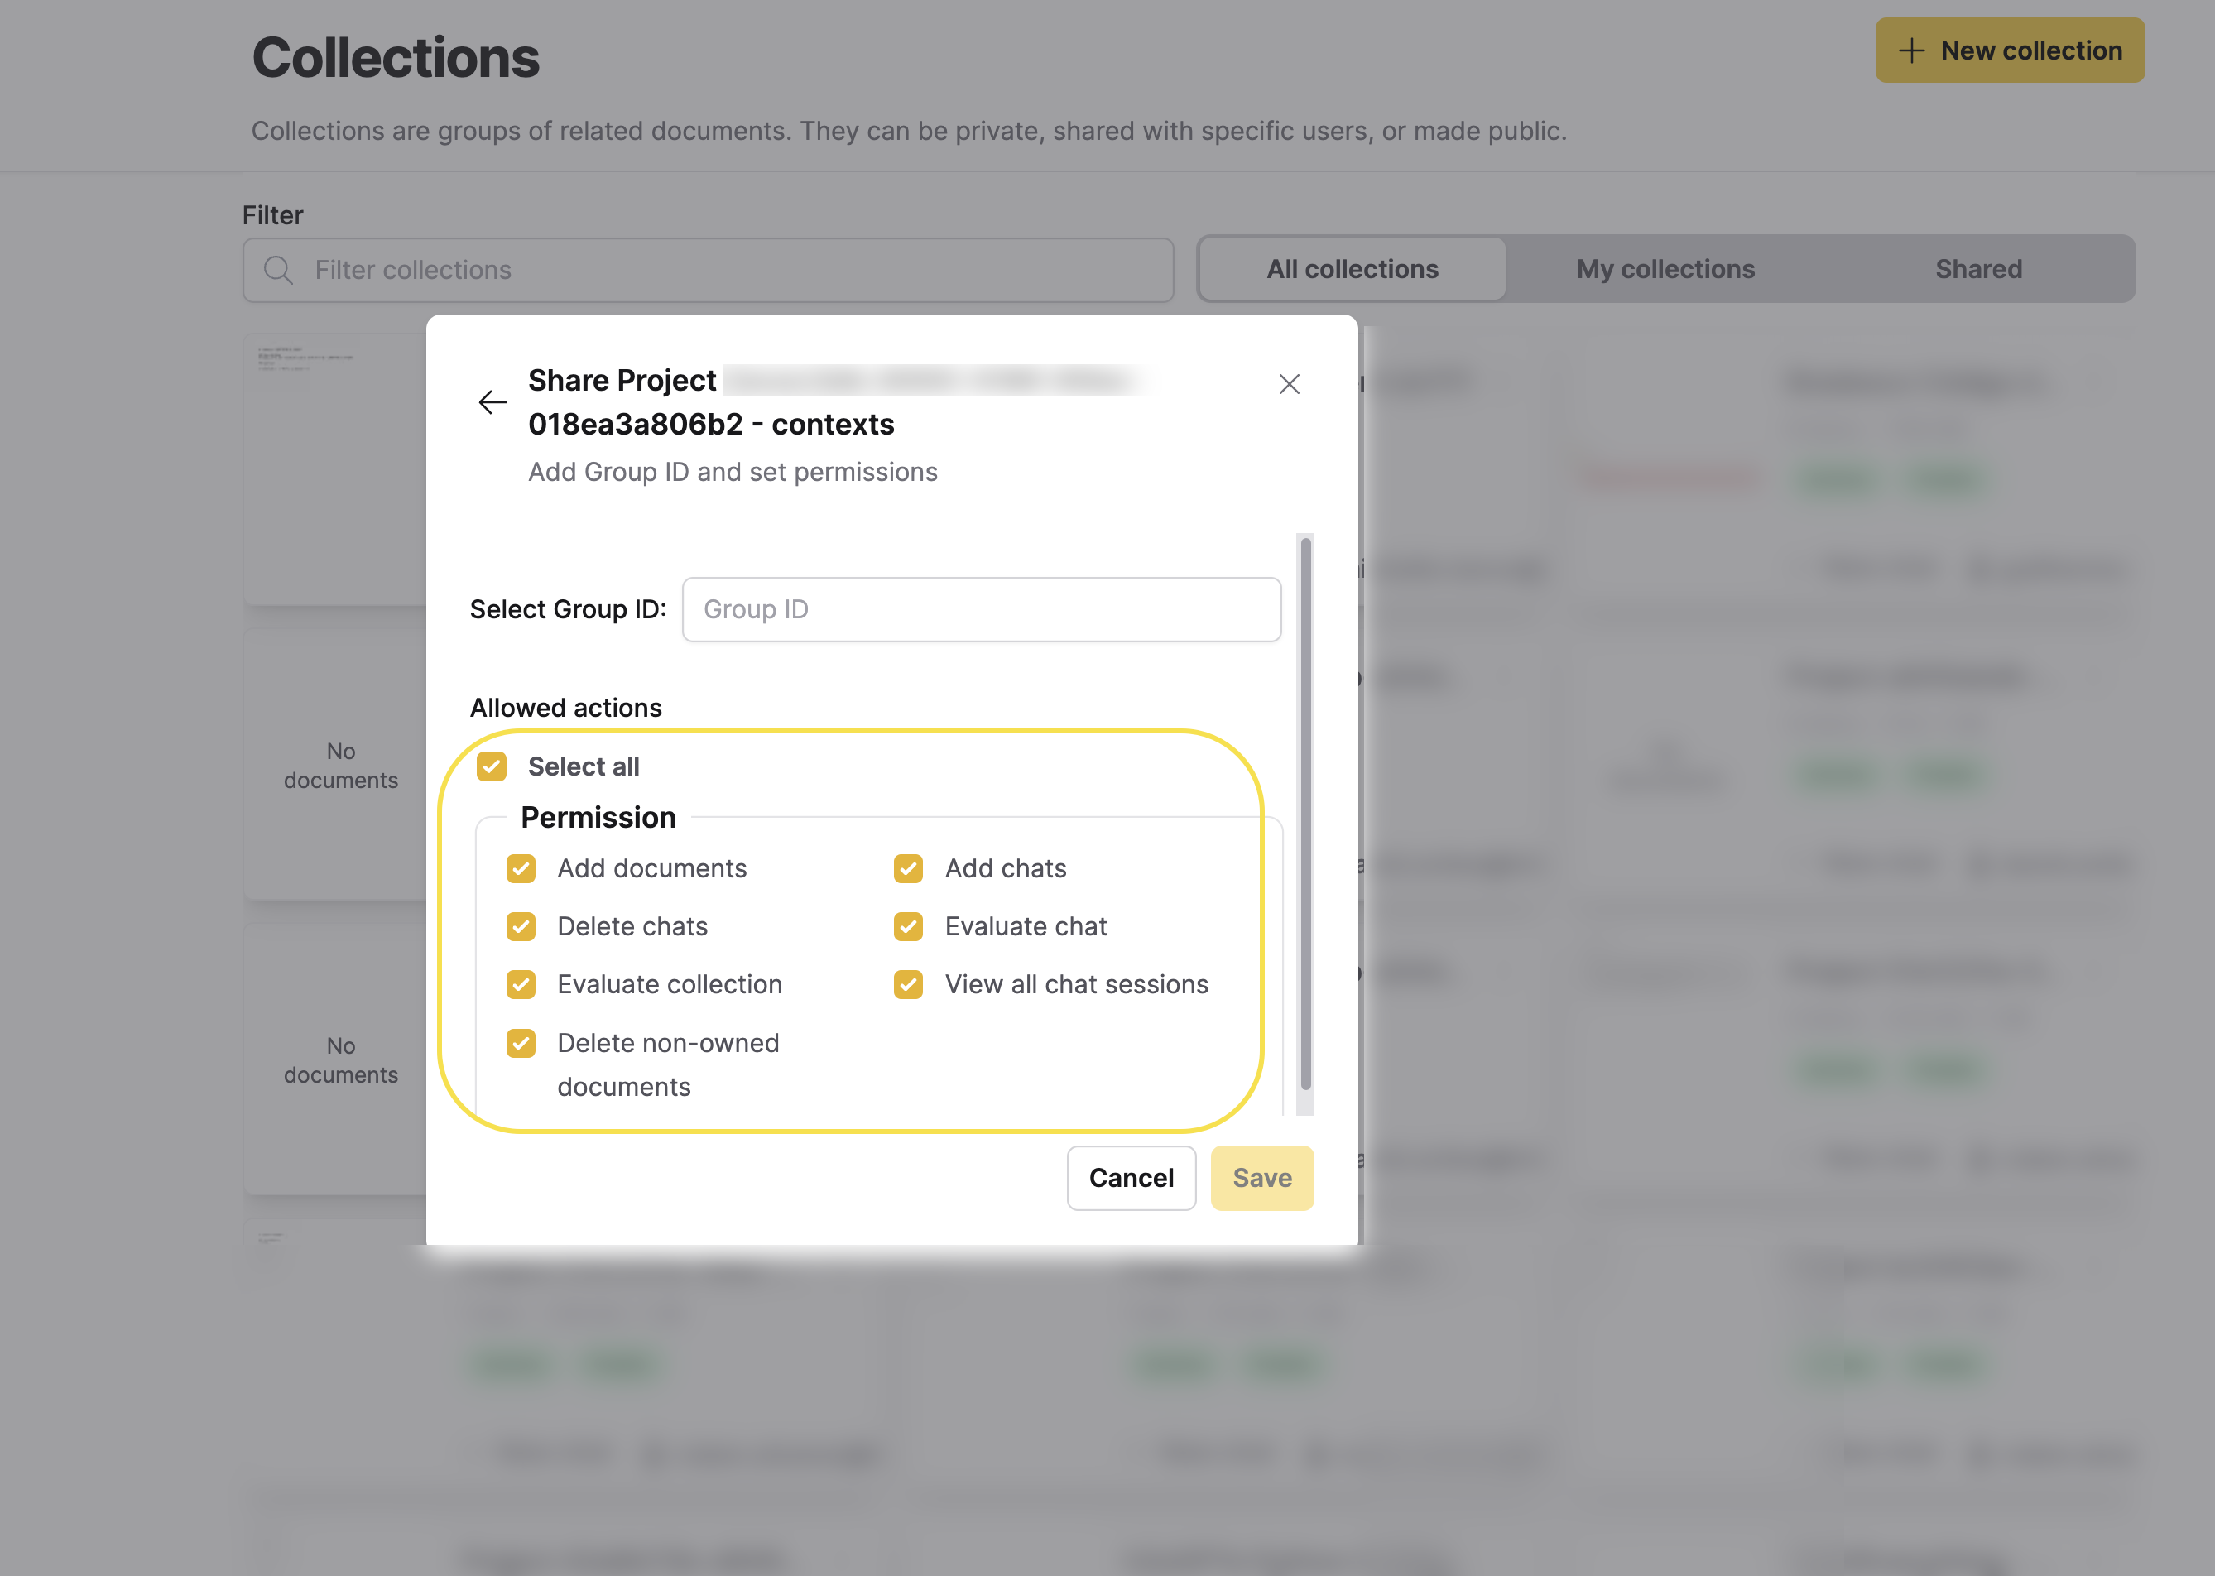Disable Delete chats permission

click(521, 927)
